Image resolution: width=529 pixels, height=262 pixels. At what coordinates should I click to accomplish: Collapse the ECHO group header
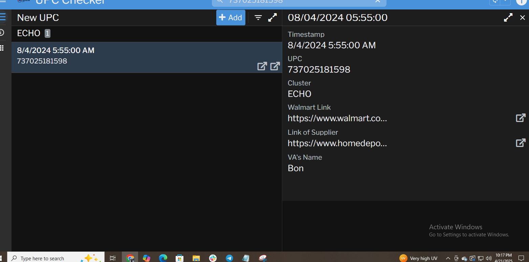29,33
